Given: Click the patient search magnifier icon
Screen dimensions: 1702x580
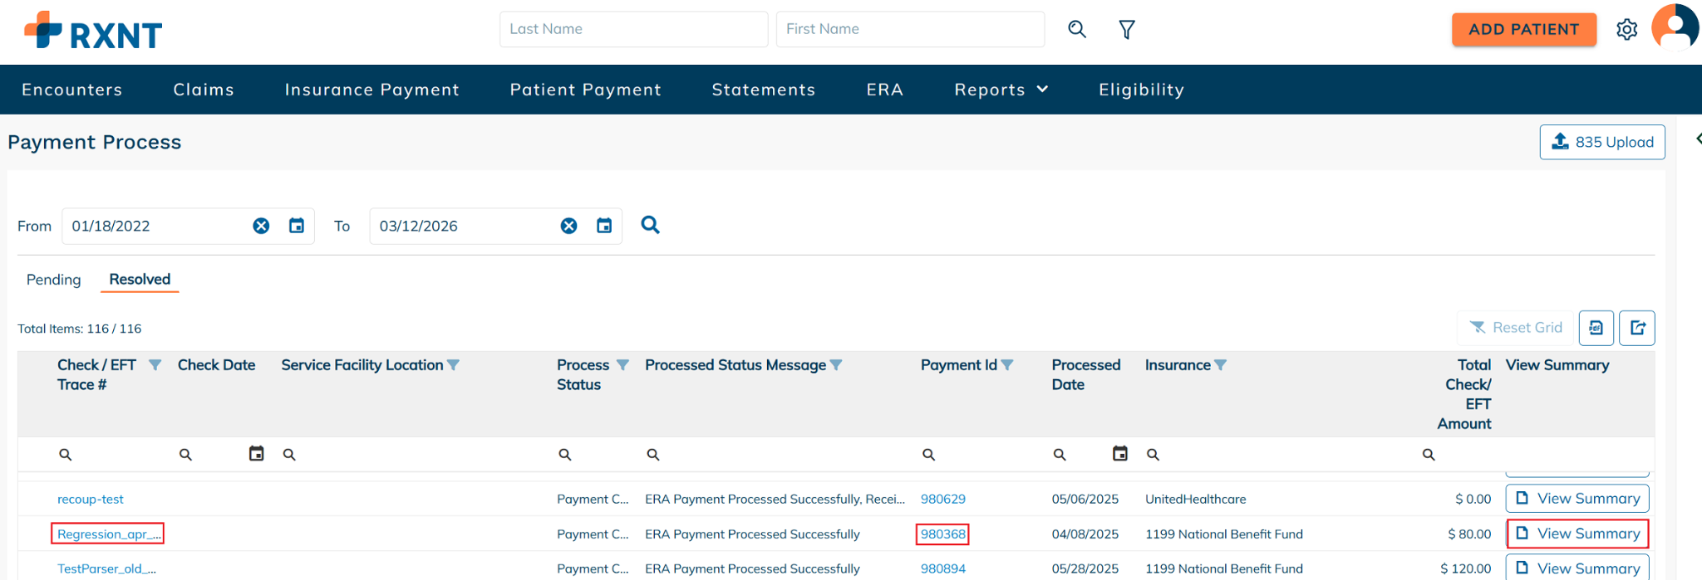Looking at the screenshot, I should tap(1077, 30).
